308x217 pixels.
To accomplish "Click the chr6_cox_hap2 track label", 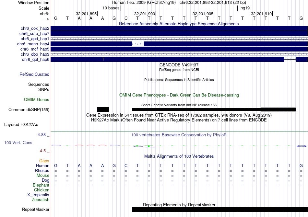I will (x=35, y=29).
